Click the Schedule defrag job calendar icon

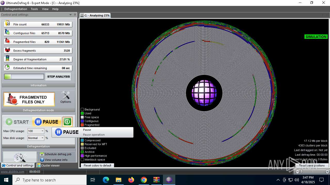(42, 154)
